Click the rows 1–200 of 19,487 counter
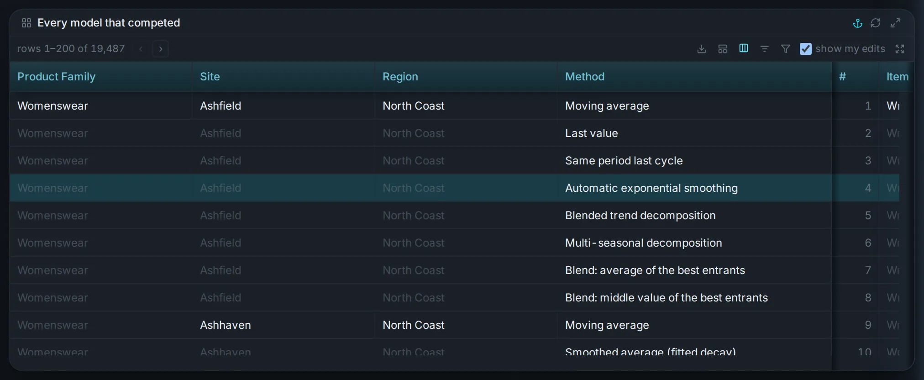Screen dimensions: 924x380 71,49
